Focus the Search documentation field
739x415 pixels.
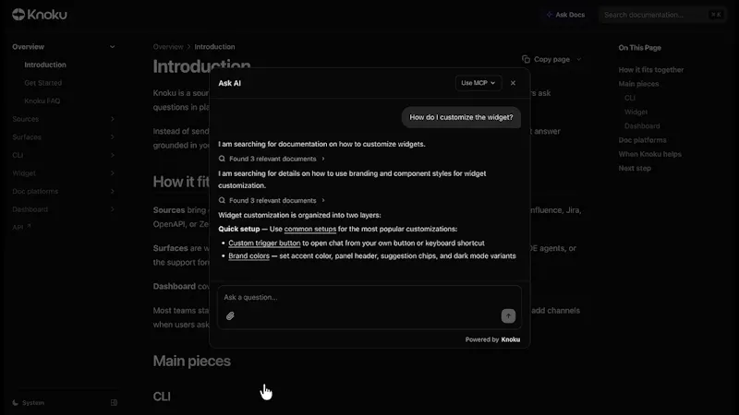662,15
